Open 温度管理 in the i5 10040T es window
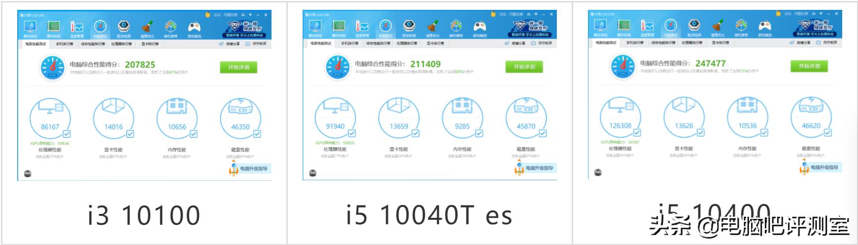Screen dimensions: 858x245 pos(362,27)
